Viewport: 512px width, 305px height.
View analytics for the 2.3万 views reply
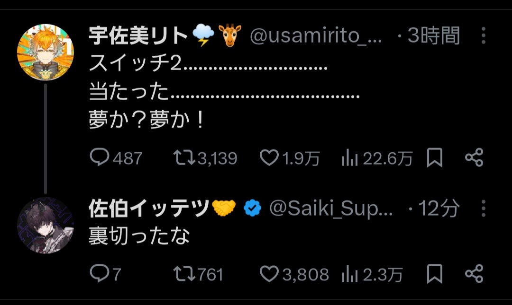pyautogui.click(x=349, y=274)
